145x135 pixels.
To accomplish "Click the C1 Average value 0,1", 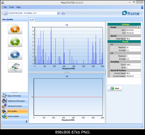I will tap(133, 50).
